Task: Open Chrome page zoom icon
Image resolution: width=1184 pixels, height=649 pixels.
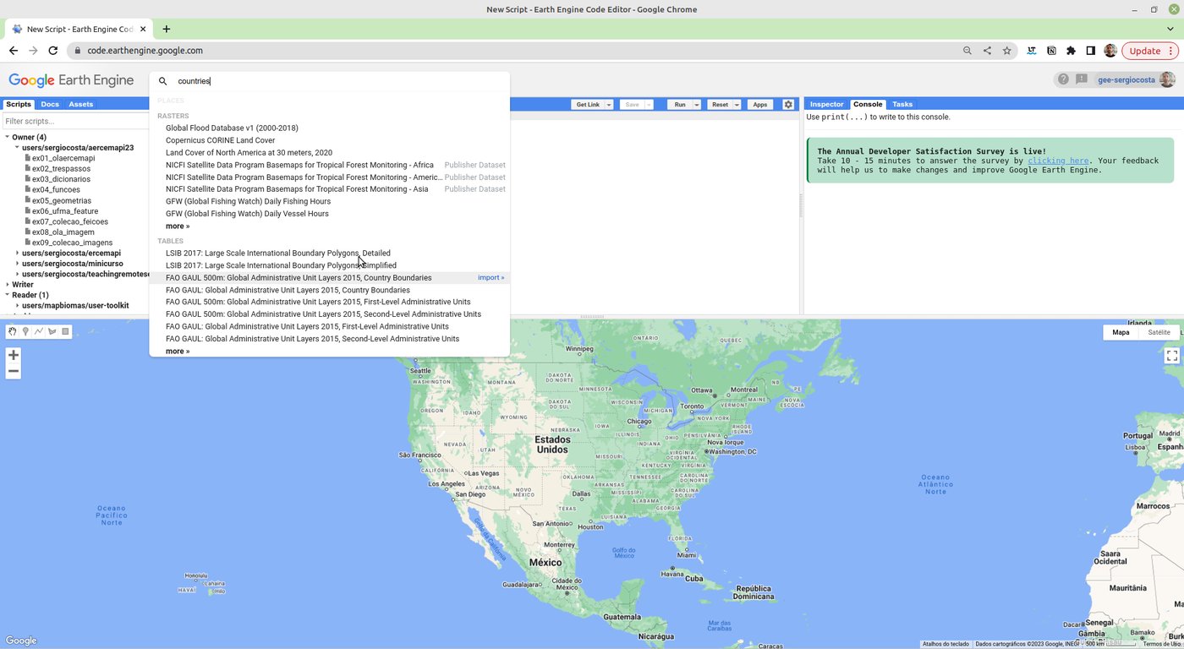Action: tap(967, 51)
